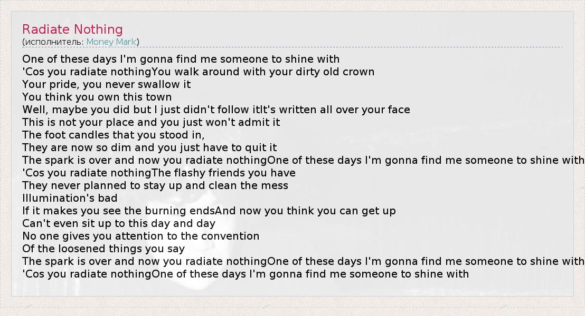Click the line mentioning dirty old crown

(x=198, y=72)
